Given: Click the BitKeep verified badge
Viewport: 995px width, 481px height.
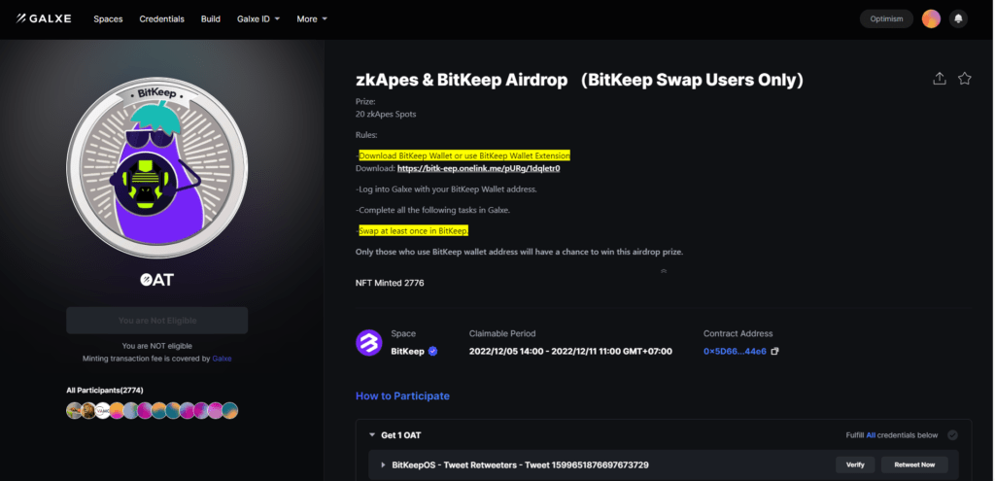Looking at the screenshot, I should pyautogui.click(x=433, y=351).
